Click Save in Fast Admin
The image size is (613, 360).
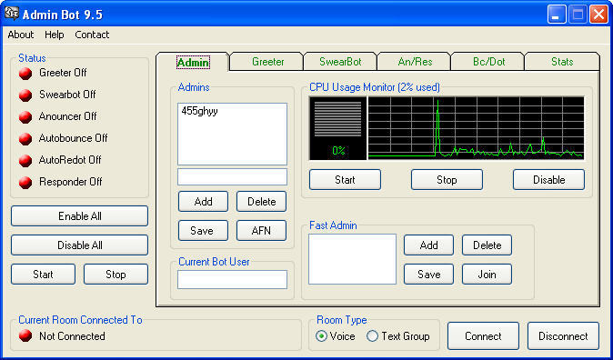point(429,274)
